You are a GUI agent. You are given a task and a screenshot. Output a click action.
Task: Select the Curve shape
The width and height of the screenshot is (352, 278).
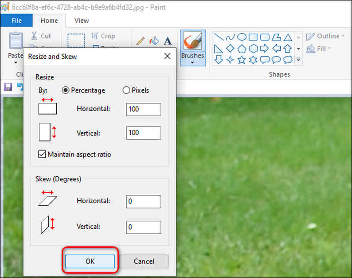[x=230, y=37]
